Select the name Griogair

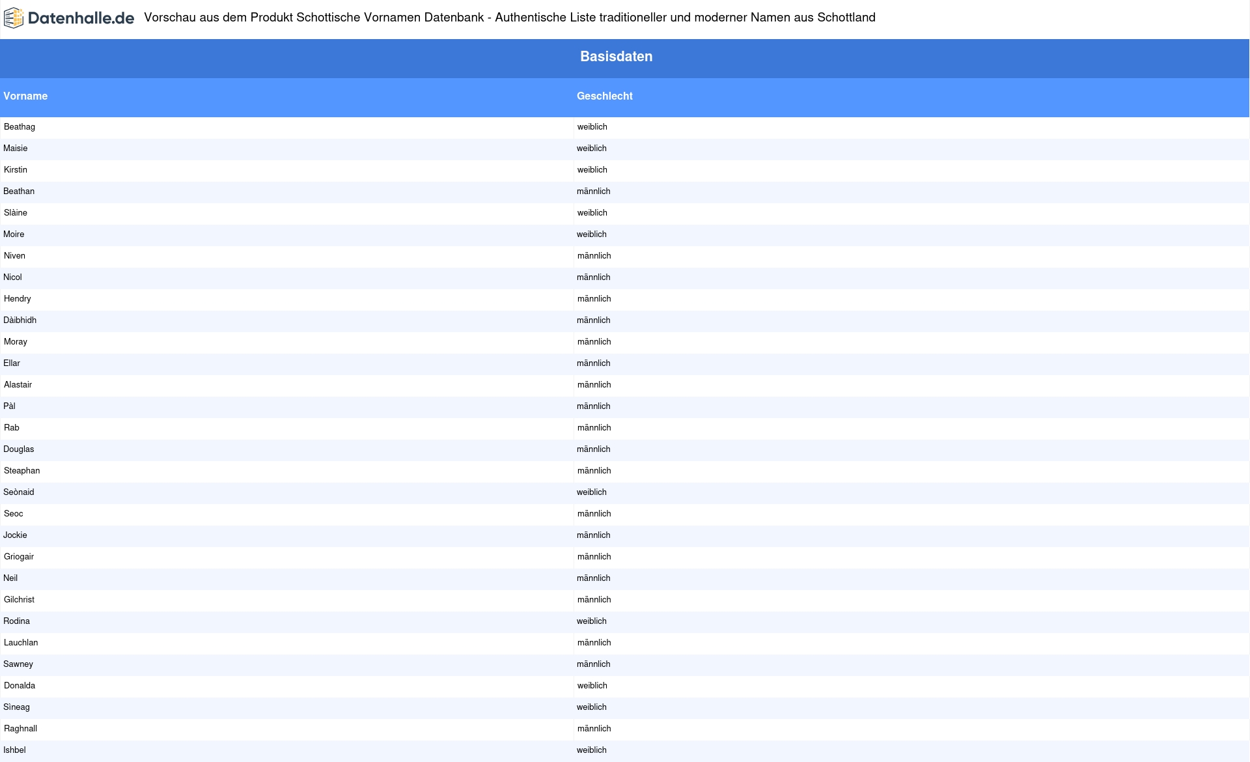[x=19, y=557]
